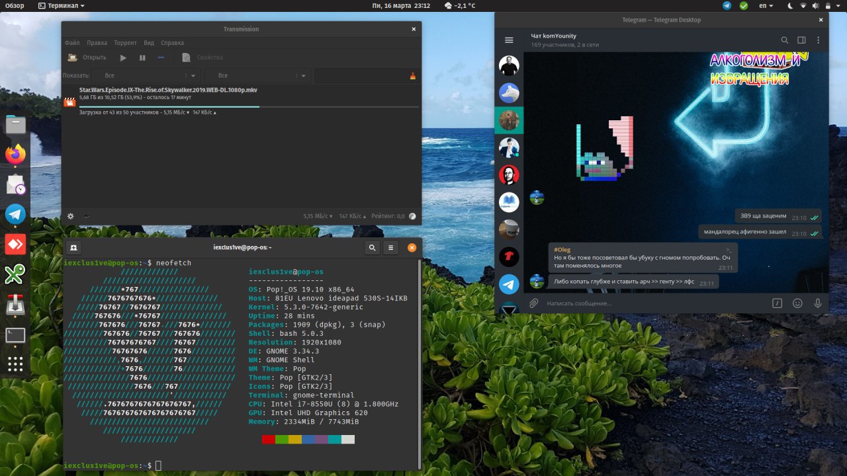
Task: Open a new tab in the terminal
Action: coord(73,247)
